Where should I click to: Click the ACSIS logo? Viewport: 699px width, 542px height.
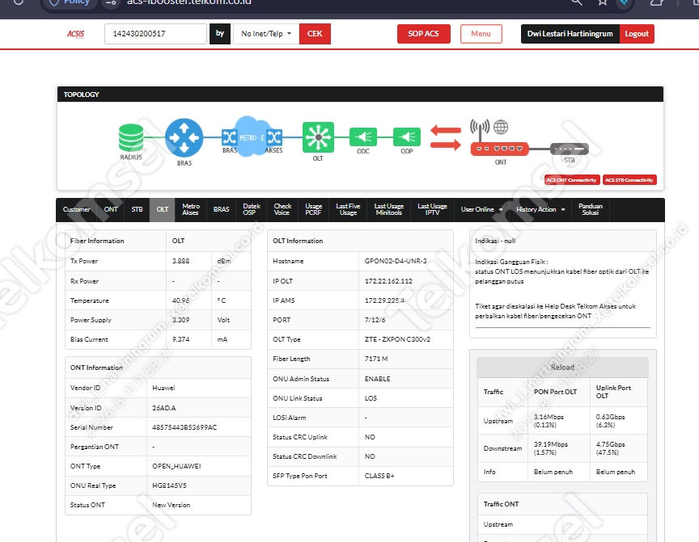click(75, 34)
